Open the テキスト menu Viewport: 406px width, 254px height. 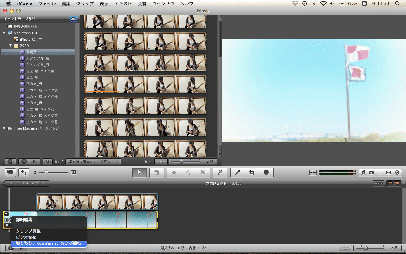[123, 3]
